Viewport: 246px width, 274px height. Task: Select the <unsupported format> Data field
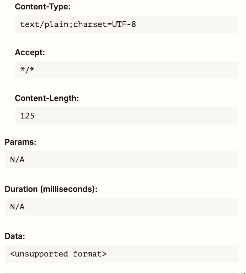pos(122,254)
